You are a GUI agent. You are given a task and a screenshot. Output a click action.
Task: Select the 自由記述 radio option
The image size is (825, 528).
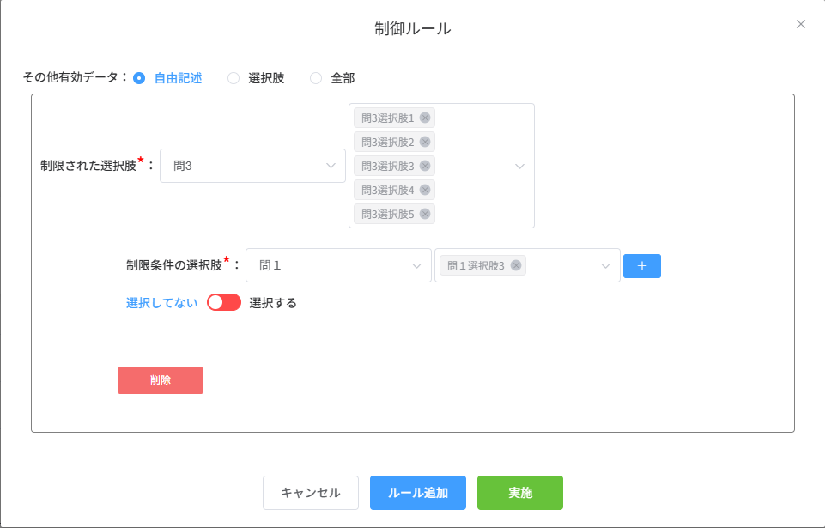pyautogui.click(x=140, y=78)
